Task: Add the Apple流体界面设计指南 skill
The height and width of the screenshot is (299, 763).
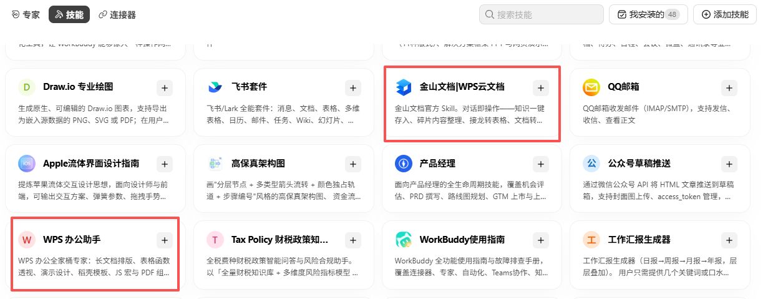Action: coord(165,164)
